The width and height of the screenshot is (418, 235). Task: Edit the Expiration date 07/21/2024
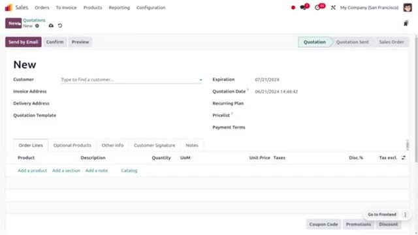pos(267,80)
